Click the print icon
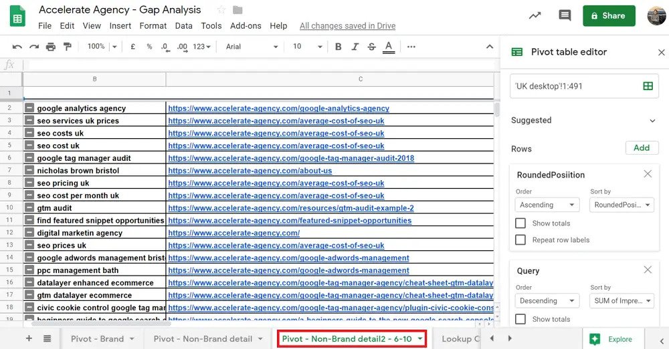The height and width of the screenshot is (349, 669). pyautogui.click(x=51, y=47)
